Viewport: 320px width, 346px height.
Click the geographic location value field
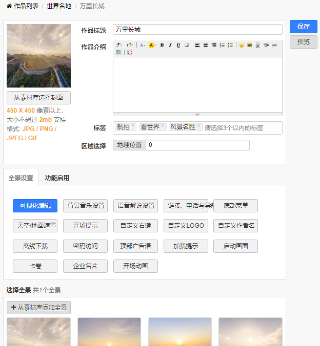(198, 145)
